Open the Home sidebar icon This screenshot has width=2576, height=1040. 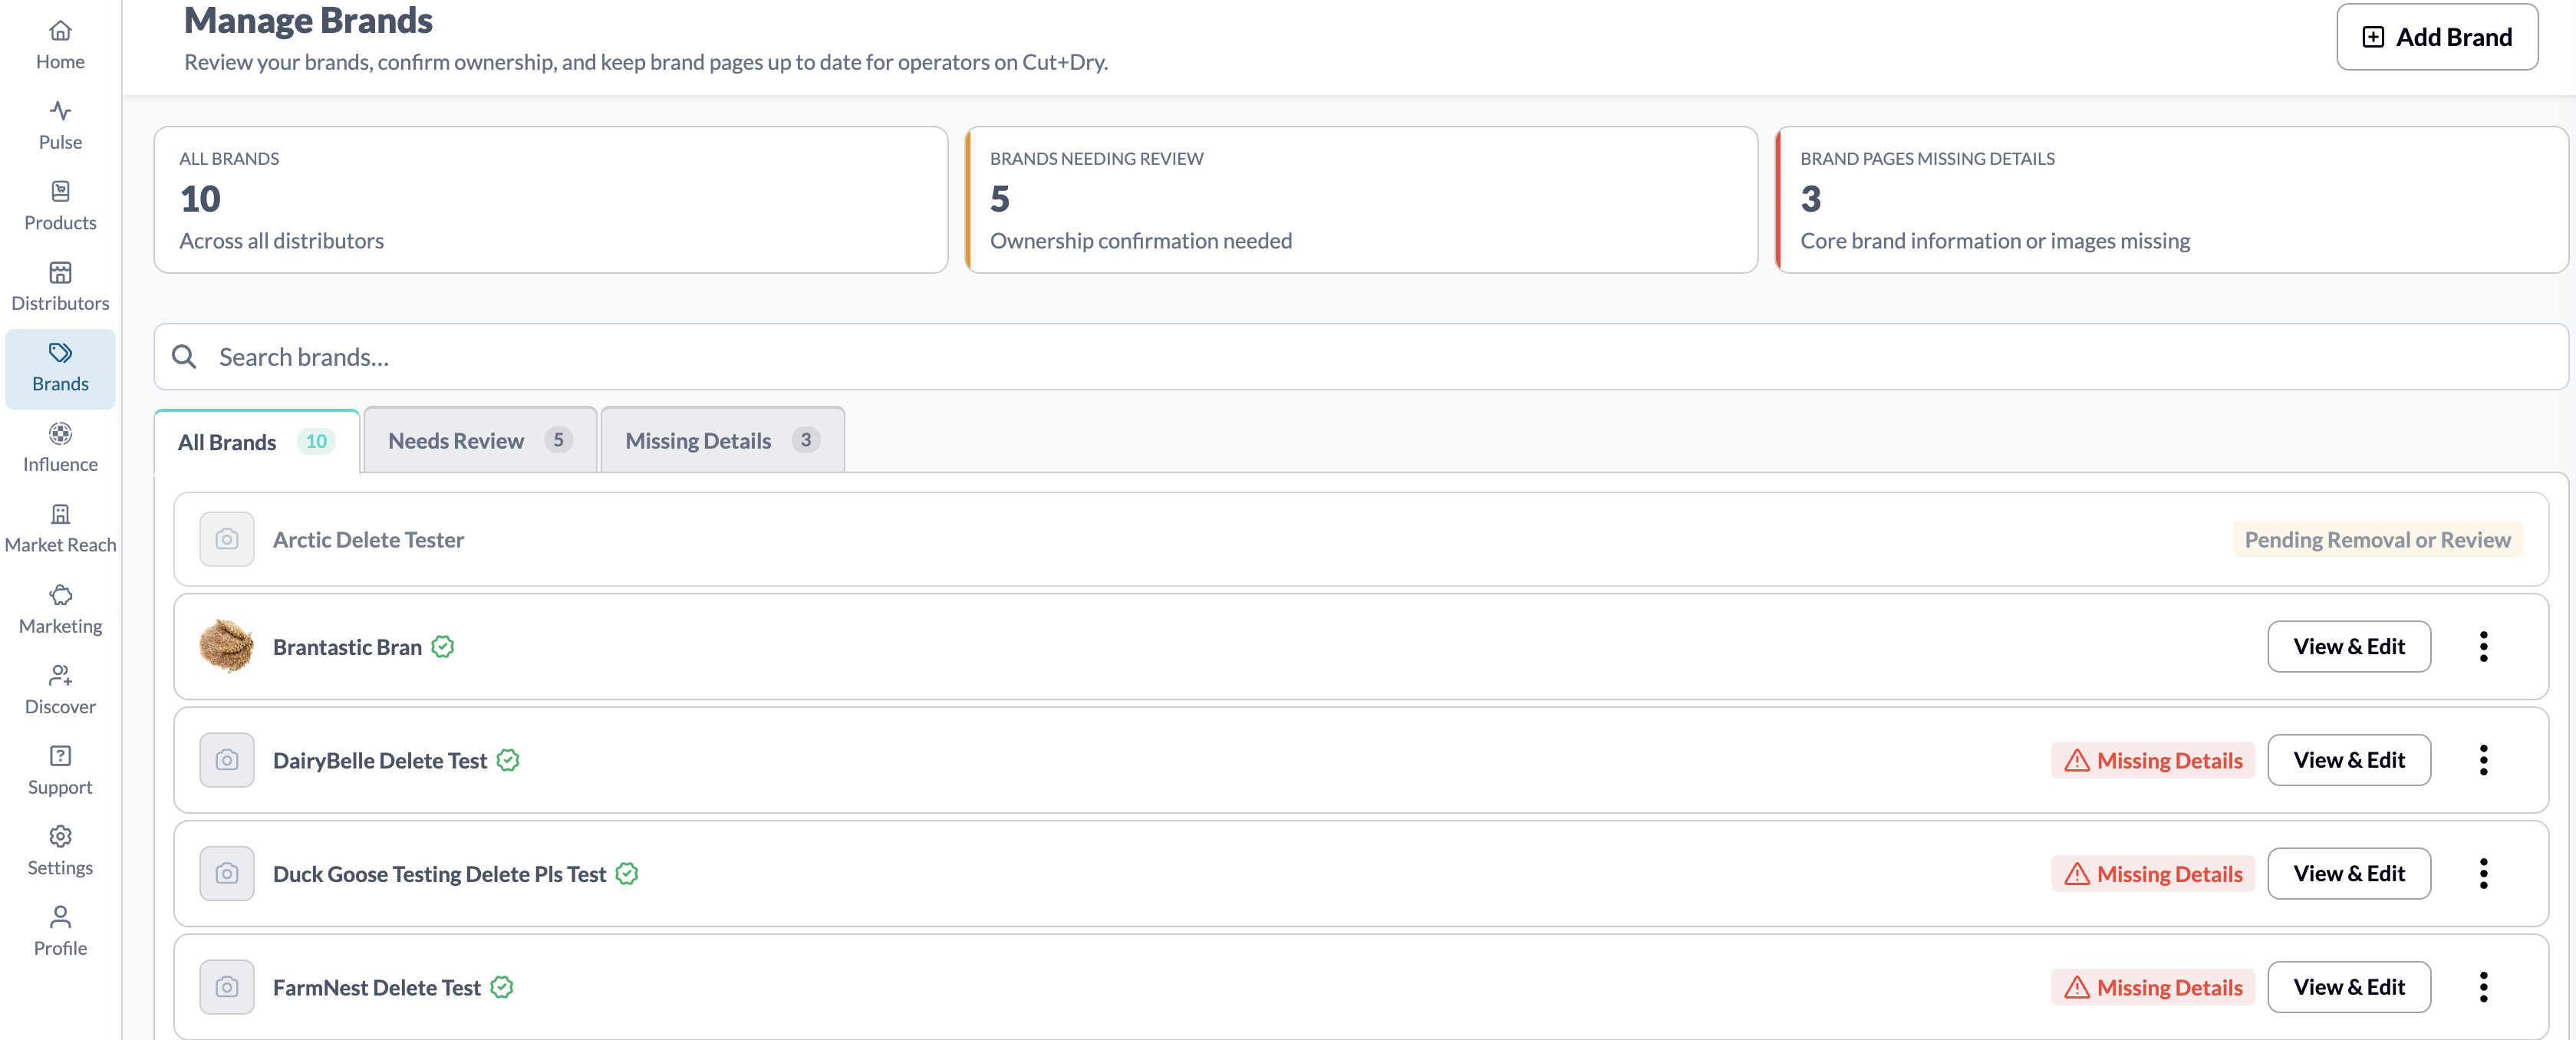point(60,31)
